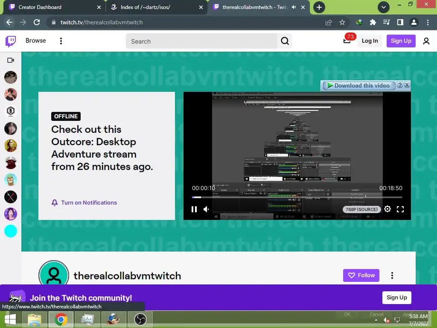Open the Chrome three-dot menu

[x=428, y=22]
